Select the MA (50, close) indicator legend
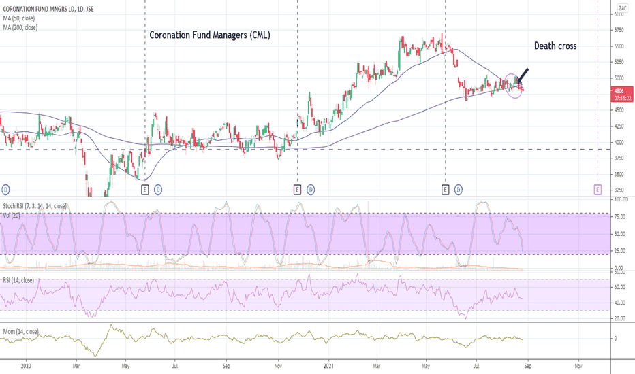Image resolution: width=635 pixels, height=374 pixels. (x=19, y=18)
